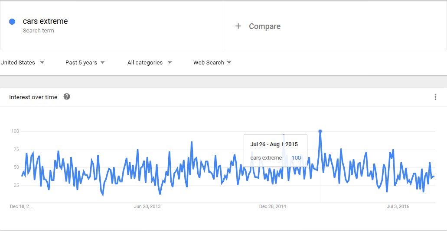Screen dimensions: 447x231
Task: Expand the Past 5 years time range
Action: (85, 63)
